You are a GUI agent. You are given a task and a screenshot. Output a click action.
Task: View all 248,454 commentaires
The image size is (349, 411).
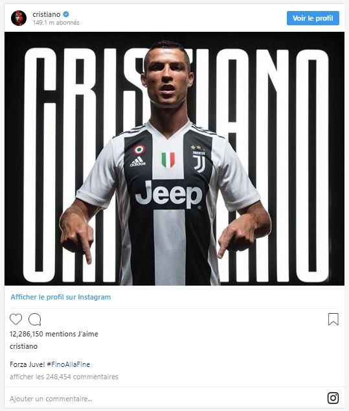[x=64, y=377]
